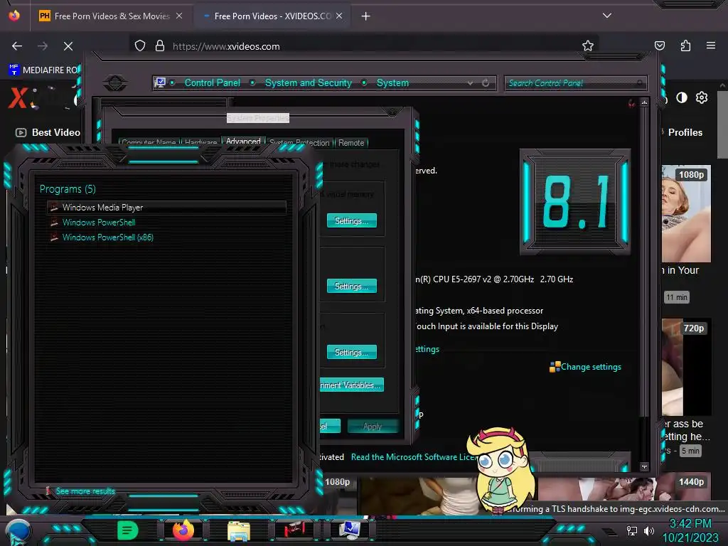Click the Firefox URL address bar
Screen dimensions: 728x546
point(363,46)
